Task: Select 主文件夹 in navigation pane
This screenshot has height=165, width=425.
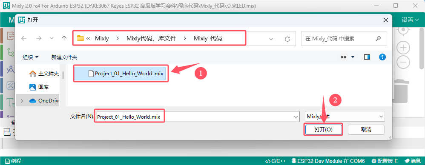Action: pyautogui.click(x=44, y=74)
